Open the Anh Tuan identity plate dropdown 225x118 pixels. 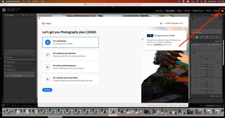click(17, 11)
